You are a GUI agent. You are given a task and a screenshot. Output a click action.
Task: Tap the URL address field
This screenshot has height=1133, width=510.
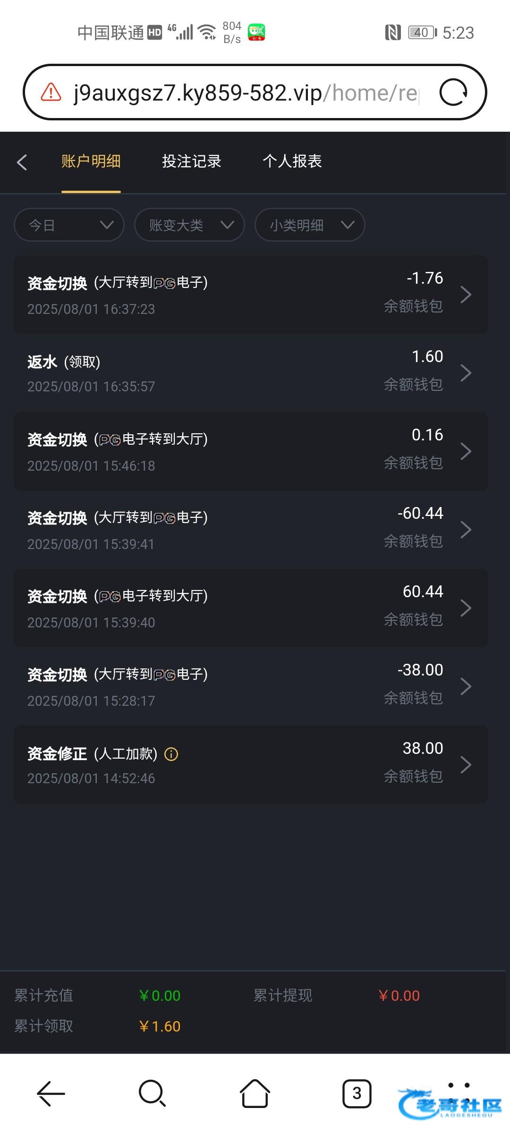click(246, 93)
